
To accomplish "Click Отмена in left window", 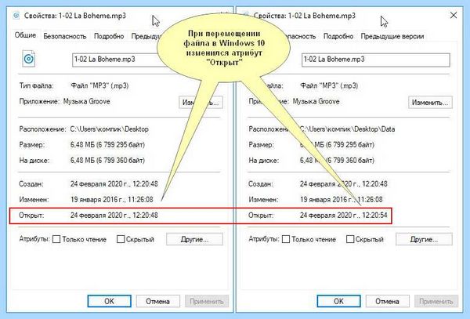I will coord(158,301).
